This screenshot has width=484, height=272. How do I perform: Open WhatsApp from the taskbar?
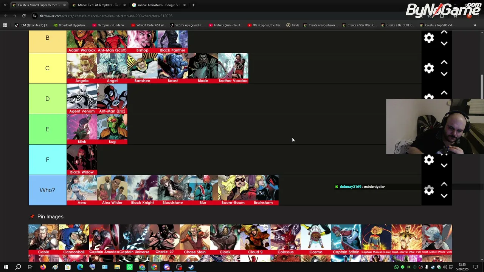coord(130,267)
